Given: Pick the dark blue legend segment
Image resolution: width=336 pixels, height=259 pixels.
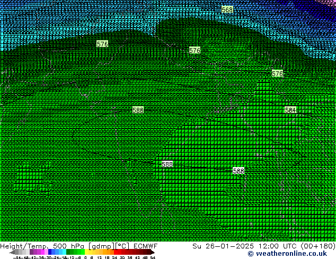Looking at the screenshot, I should [50, 252].
